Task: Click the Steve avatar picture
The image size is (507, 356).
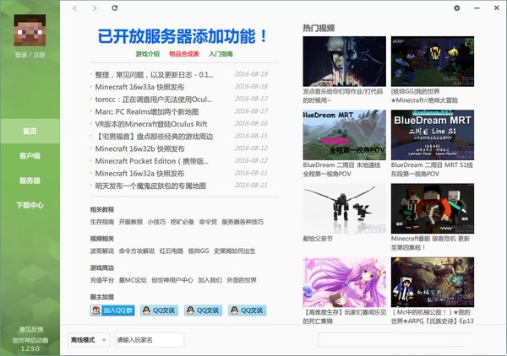Action: point(30,30)
